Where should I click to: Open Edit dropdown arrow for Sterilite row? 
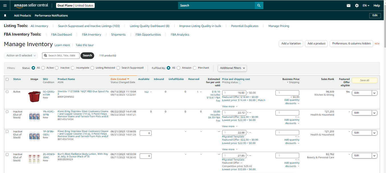coord(375,93)
